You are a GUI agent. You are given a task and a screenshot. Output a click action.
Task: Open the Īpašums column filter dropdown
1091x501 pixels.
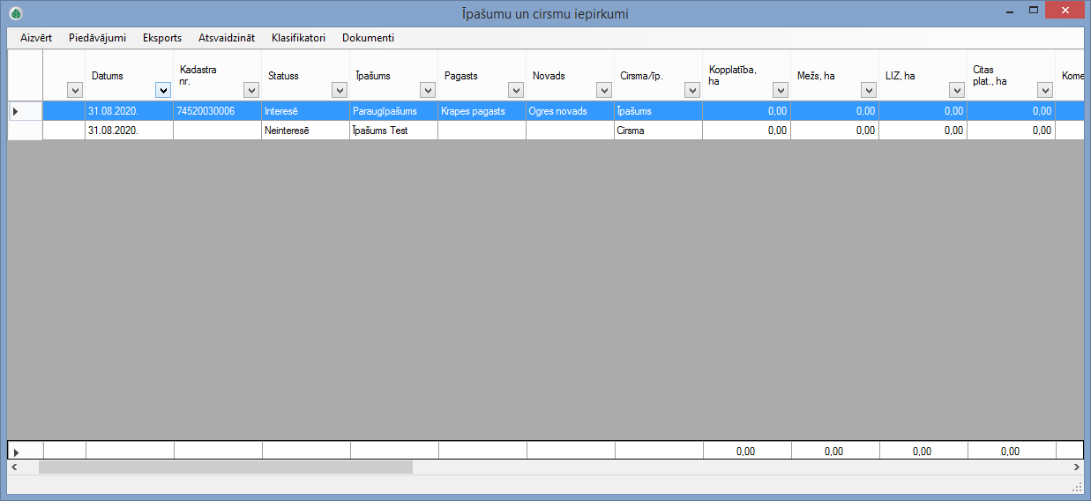[428, 90]
